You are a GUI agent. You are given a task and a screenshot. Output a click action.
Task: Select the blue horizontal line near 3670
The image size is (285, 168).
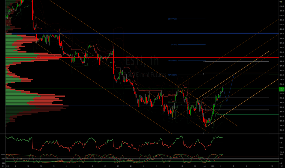pos(142,105)
